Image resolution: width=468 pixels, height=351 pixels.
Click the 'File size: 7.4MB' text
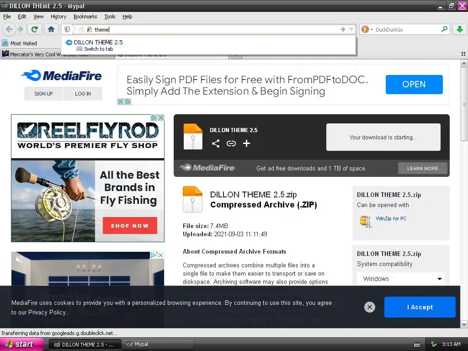(x=205, y=226)
